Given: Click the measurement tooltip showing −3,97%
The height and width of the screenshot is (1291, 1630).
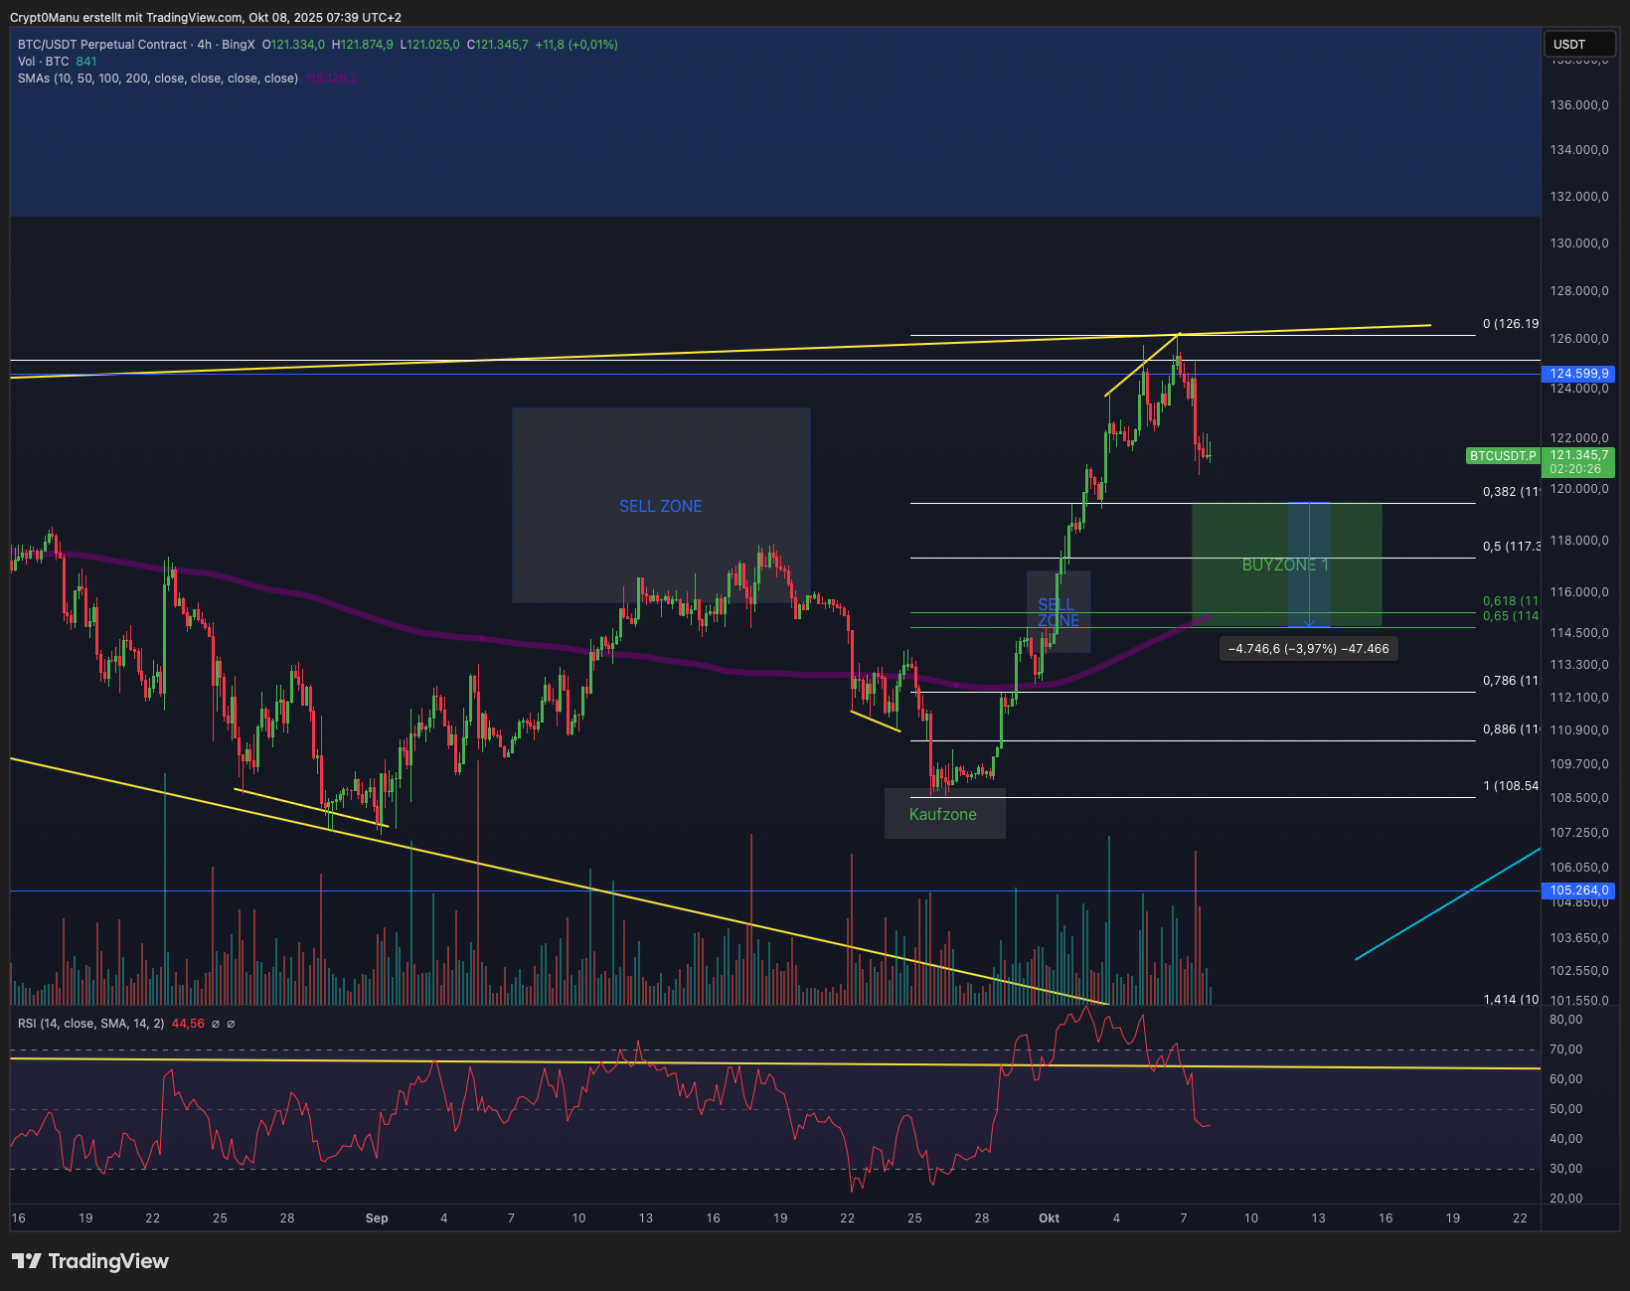Looking at the screenshot, I should coord(1308,649).
